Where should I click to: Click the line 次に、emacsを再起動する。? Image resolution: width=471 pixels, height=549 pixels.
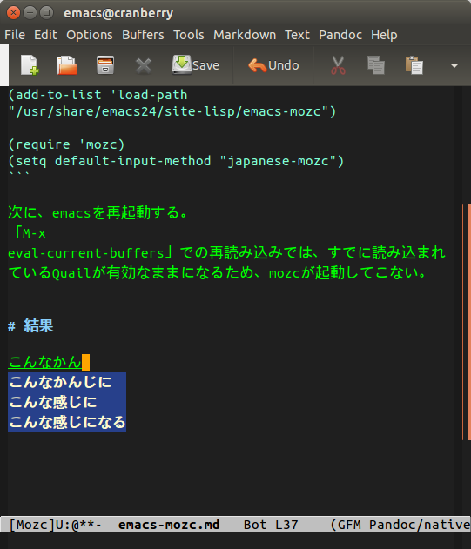(x=98, y=212)
